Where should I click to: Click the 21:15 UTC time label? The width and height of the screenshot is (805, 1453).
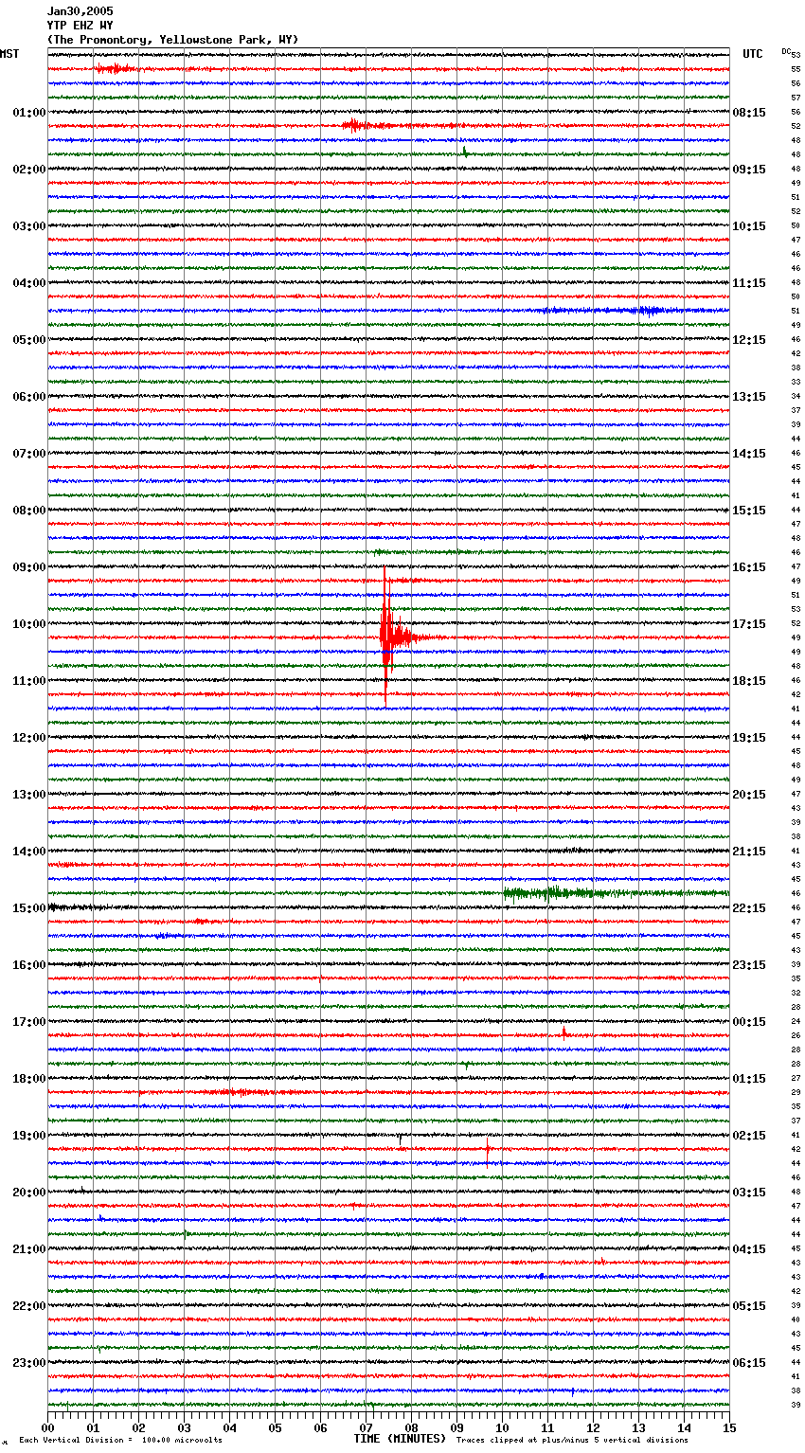point(749,852)
